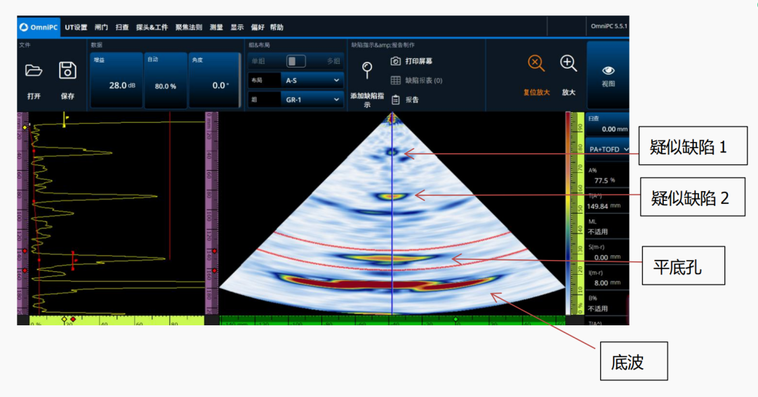Click the 打开 folder icon
This screenshot has height=397, width=758.
34,71
